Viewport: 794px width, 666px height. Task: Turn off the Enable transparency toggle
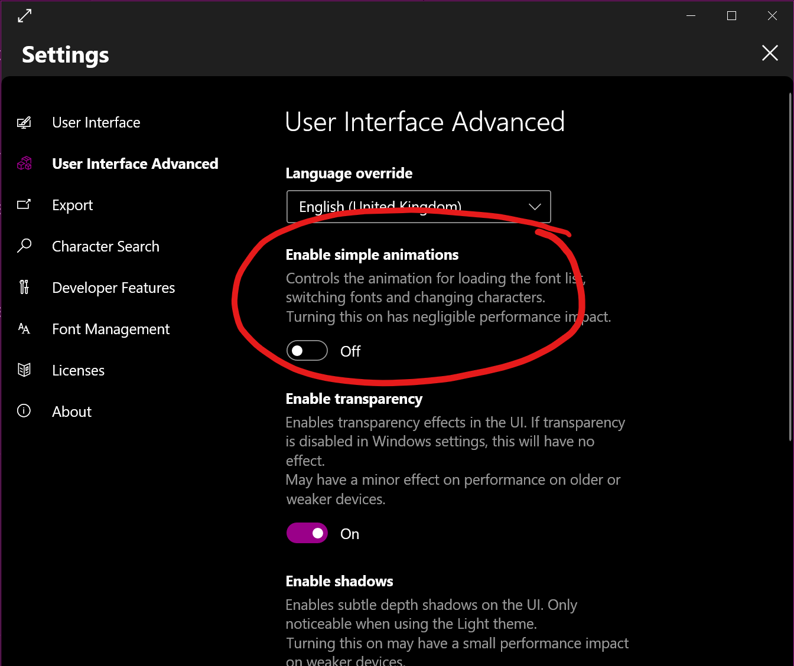click(x=307, y=533)
